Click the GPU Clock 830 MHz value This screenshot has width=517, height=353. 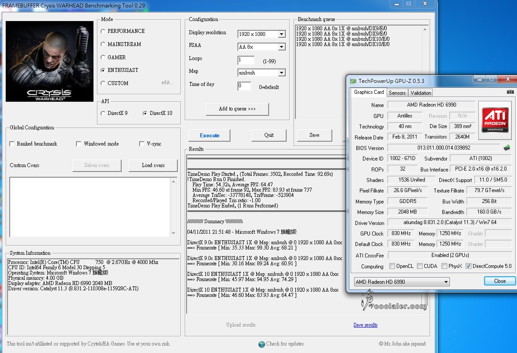click(401, 233)
